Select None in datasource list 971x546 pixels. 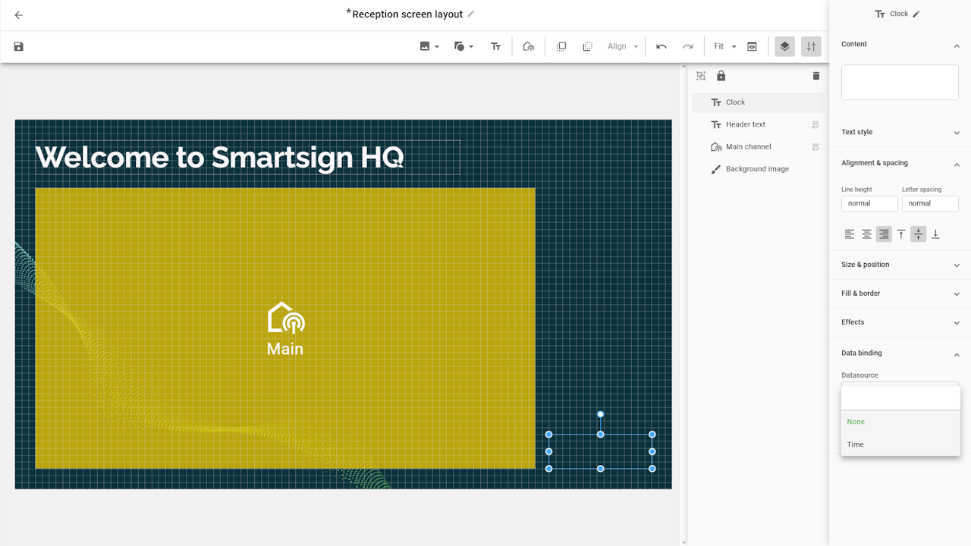(x=856, y=422)
